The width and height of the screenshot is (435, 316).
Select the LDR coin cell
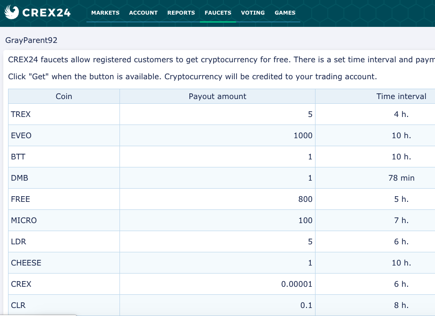[x=64, y=241]
